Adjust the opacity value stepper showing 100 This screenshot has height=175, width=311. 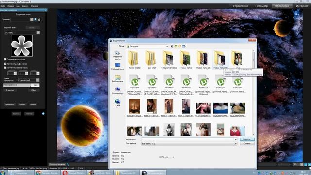click(x=38, y=85)
